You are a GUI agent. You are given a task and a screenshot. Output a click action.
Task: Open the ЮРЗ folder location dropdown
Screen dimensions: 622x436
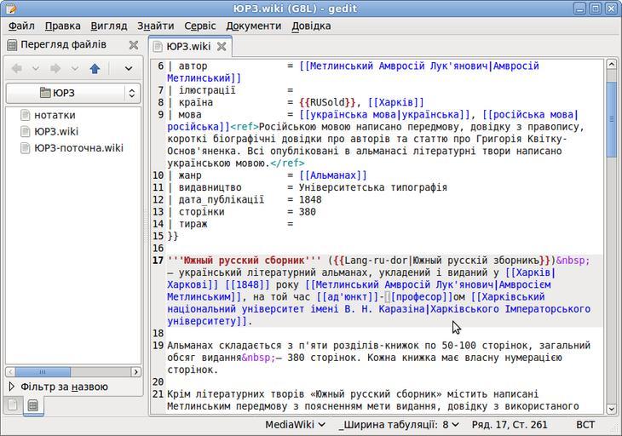(72, 93)
